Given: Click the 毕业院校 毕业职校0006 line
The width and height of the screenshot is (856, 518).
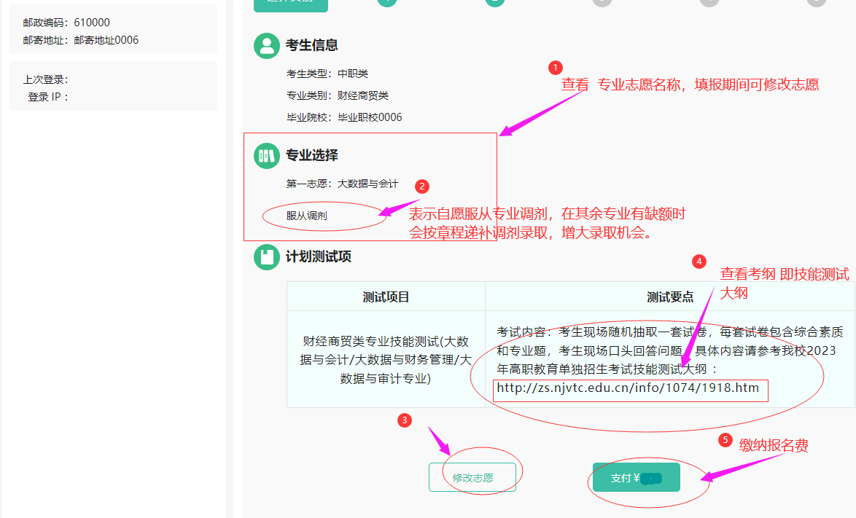Looking at the screenshot, I should click(344, 117).
